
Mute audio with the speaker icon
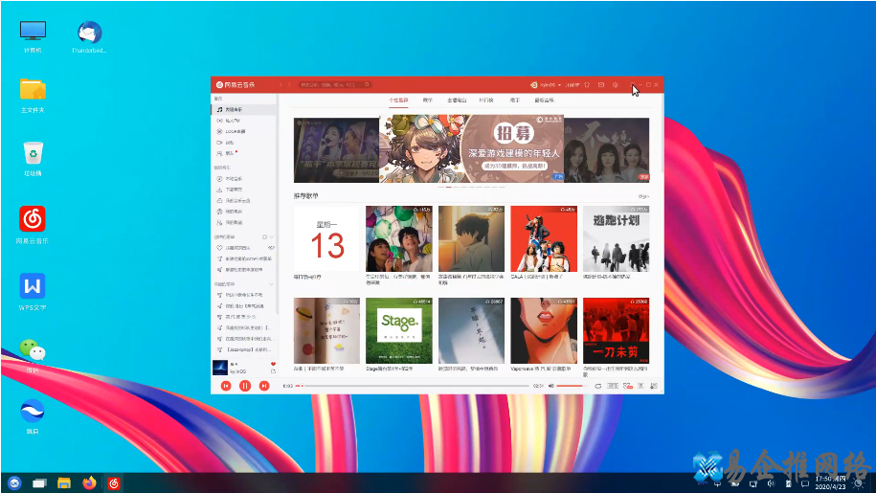(550, 385)
